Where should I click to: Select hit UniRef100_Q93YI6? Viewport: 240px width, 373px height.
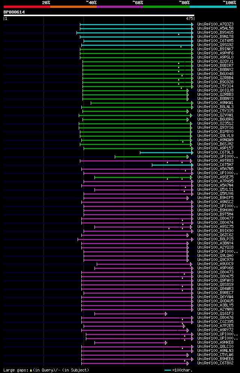point(215,127)
